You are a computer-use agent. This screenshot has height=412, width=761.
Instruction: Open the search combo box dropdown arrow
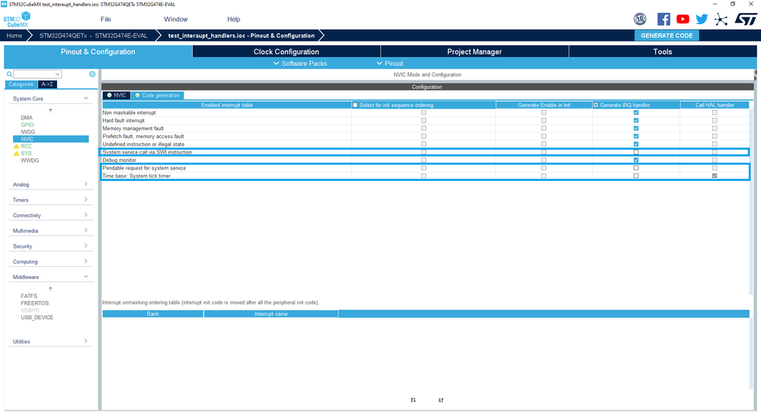tap(58, 74)
